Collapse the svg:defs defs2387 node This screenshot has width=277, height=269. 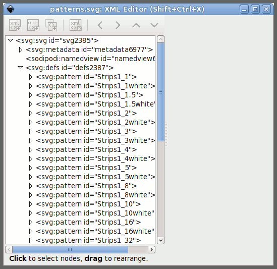coord(21,68)
